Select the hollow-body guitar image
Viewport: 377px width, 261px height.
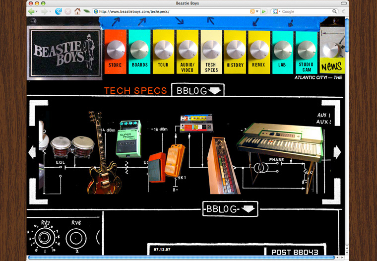coord(103,153)
